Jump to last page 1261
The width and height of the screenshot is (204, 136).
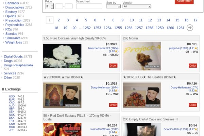click(x=181, y=28)
